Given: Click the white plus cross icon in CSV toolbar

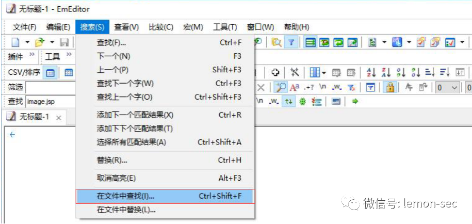Looking at the screenshot, I should click(x=275, y=73).
